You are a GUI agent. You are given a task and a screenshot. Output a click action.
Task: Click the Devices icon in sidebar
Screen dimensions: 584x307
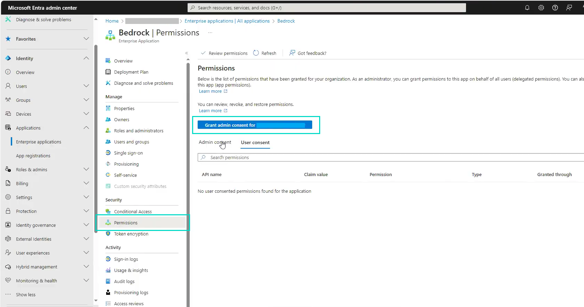[x=8, y=114]
